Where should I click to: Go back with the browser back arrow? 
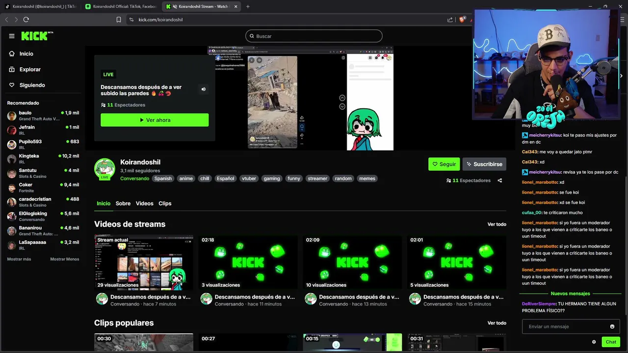click(x=6, y=20)
